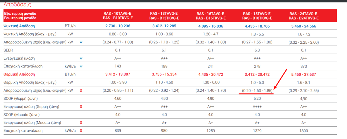Click the kW cooling value "1.00 - 3.60"
Screen dimensions: 347x139
[164, 34]
